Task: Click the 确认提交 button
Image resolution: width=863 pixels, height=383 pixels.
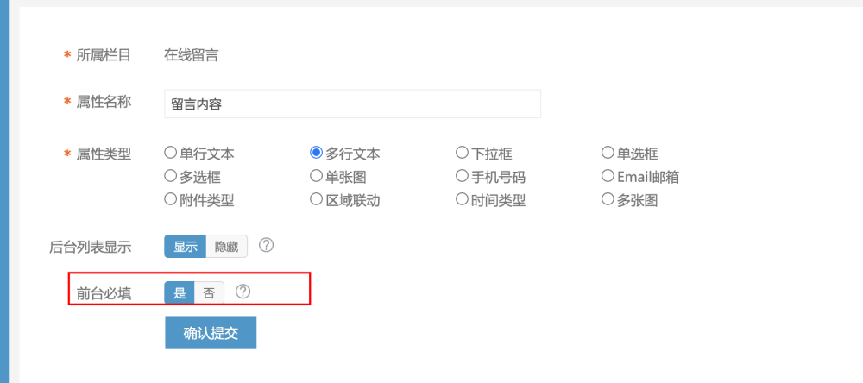Action: click(x=211, y=332)
